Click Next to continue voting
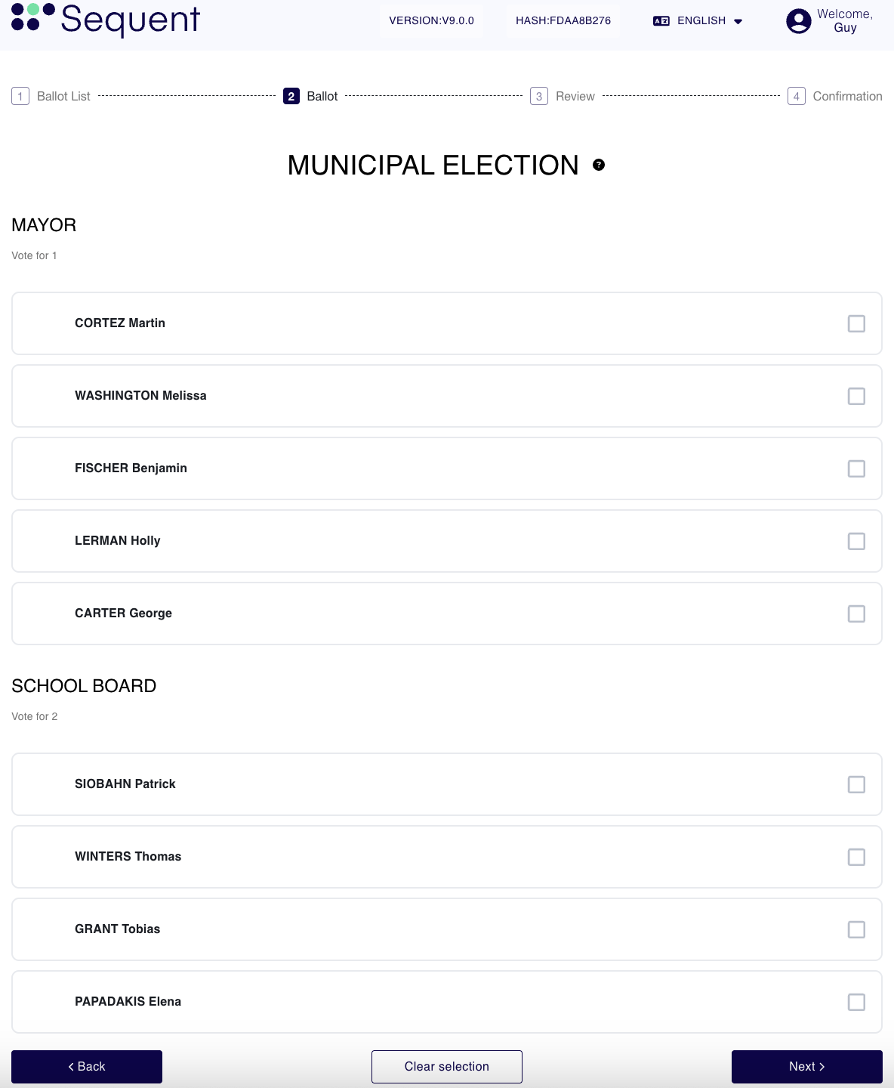 (806, 1066)
